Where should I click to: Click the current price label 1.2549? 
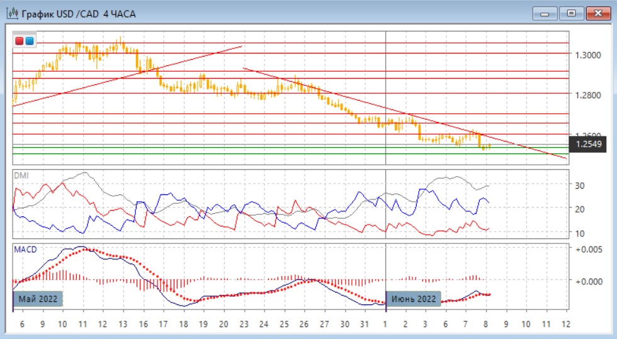tap(588, 145)
